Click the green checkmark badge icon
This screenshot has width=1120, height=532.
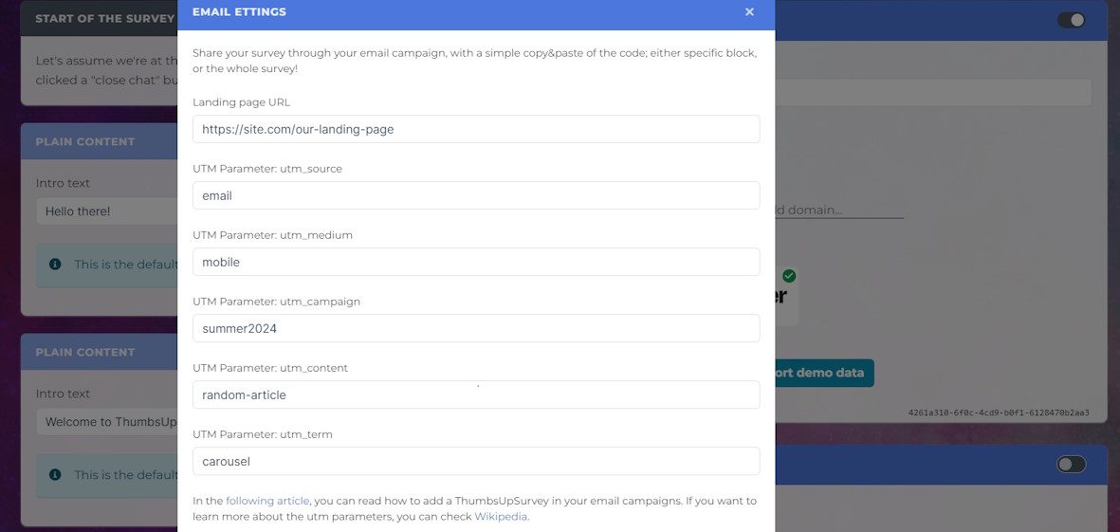(x=789, y=276)
